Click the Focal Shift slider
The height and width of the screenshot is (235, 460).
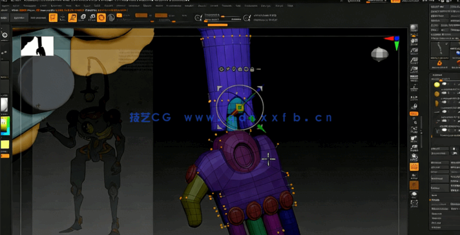click(x=223, y=15)
